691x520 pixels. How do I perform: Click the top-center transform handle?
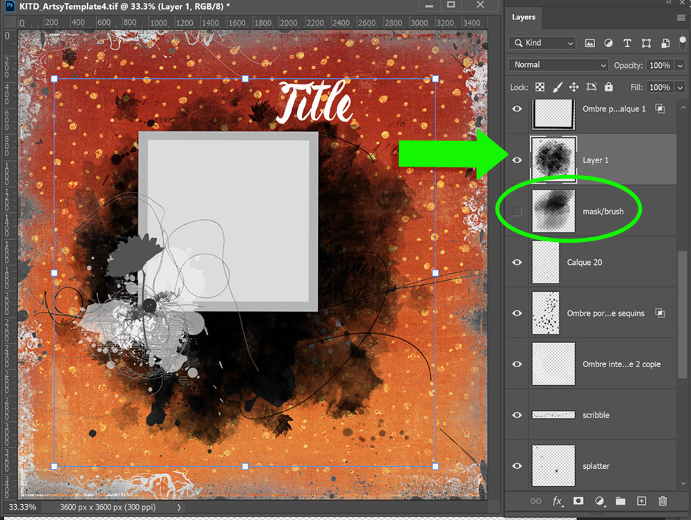[245, 79]
